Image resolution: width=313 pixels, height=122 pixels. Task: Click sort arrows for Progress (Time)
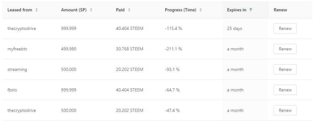(x=201, y=10)
